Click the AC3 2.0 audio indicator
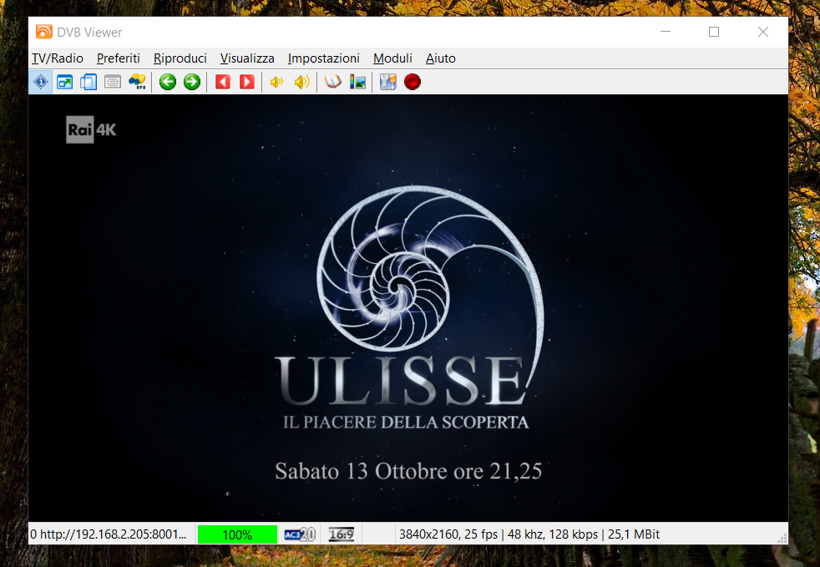Image resolution: width=820 pixels, height=567 pixels. pyautogui.click(x=300, y=534)
